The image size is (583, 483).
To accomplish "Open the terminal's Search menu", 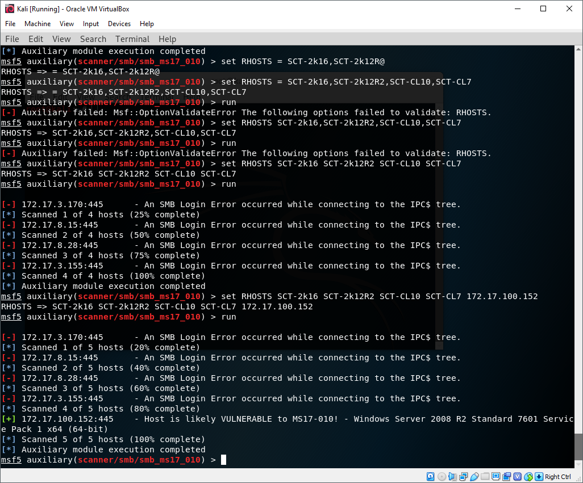I will point(93,39).
